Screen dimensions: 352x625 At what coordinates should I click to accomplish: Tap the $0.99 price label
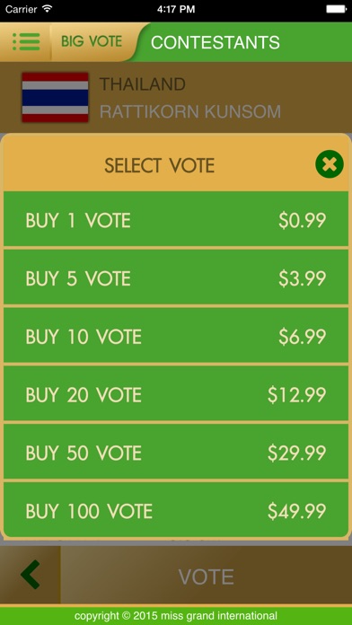[x=303, y=220]
